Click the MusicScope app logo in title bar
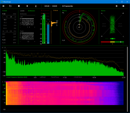130x113 pixels. (2, 2)
